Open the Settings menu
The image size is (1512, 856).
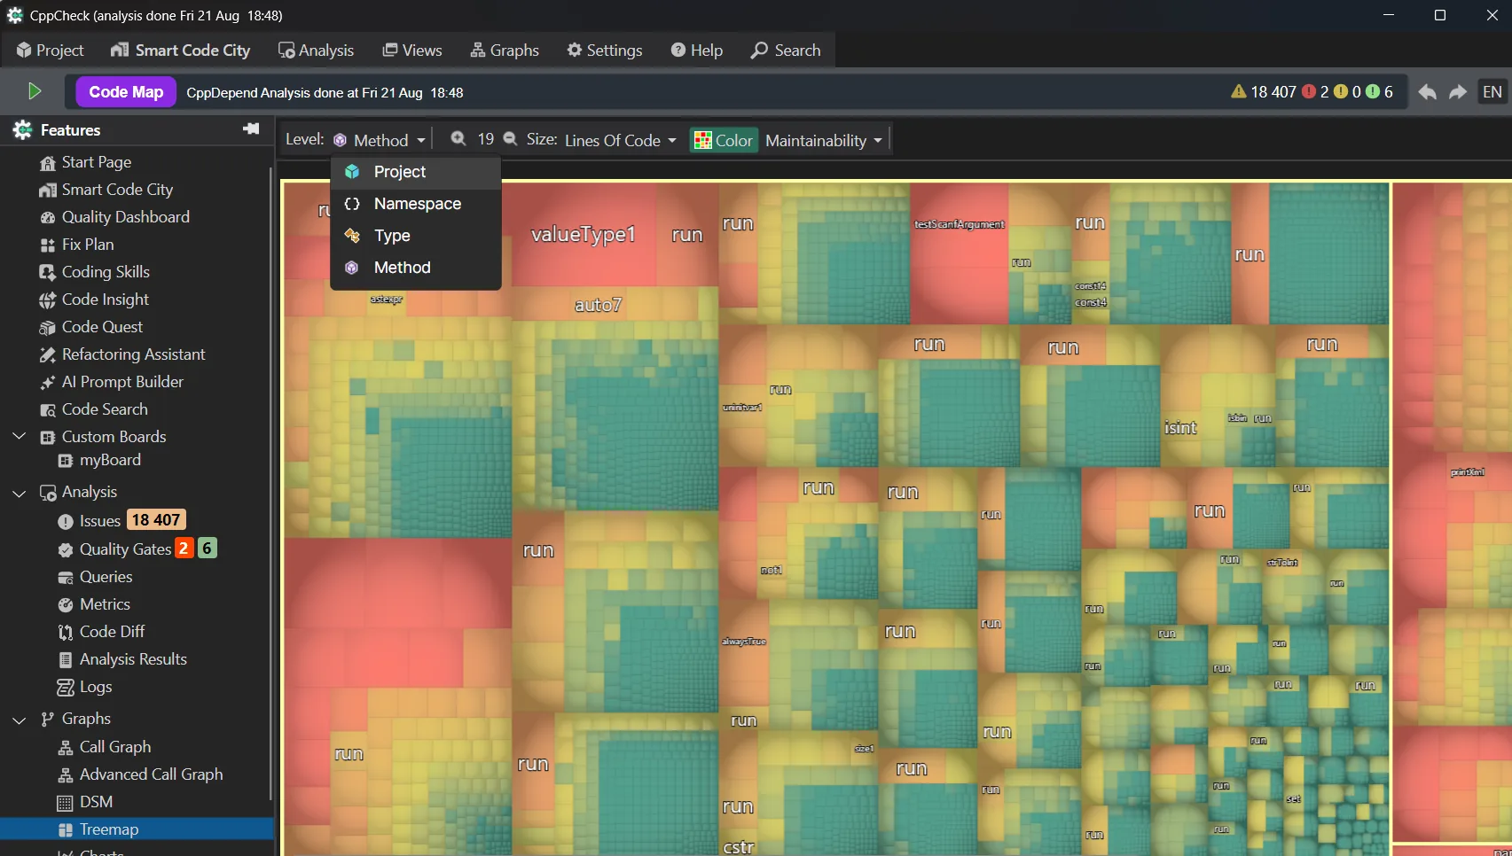(605, 51)
